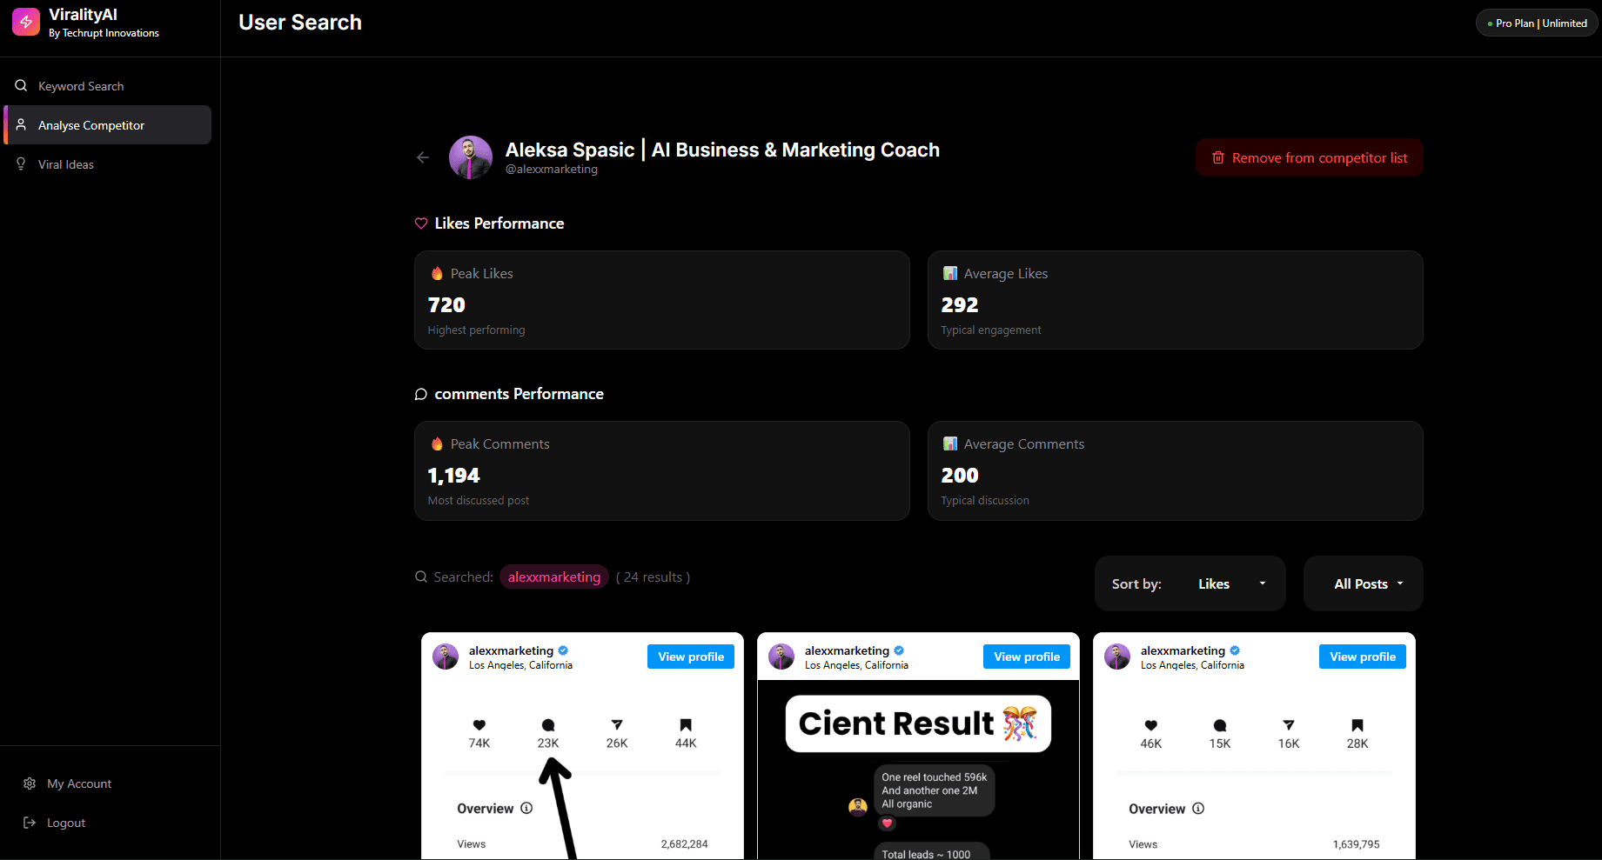1602x860 pixels.
Task: Click the ViralityAI lightning logo icon
Action: tap(25, 21)
